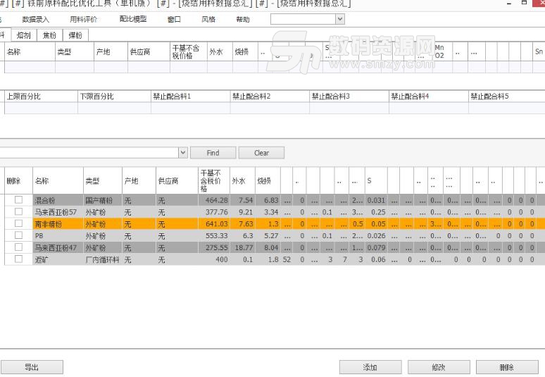Click sulfur value 0.079

377,247
